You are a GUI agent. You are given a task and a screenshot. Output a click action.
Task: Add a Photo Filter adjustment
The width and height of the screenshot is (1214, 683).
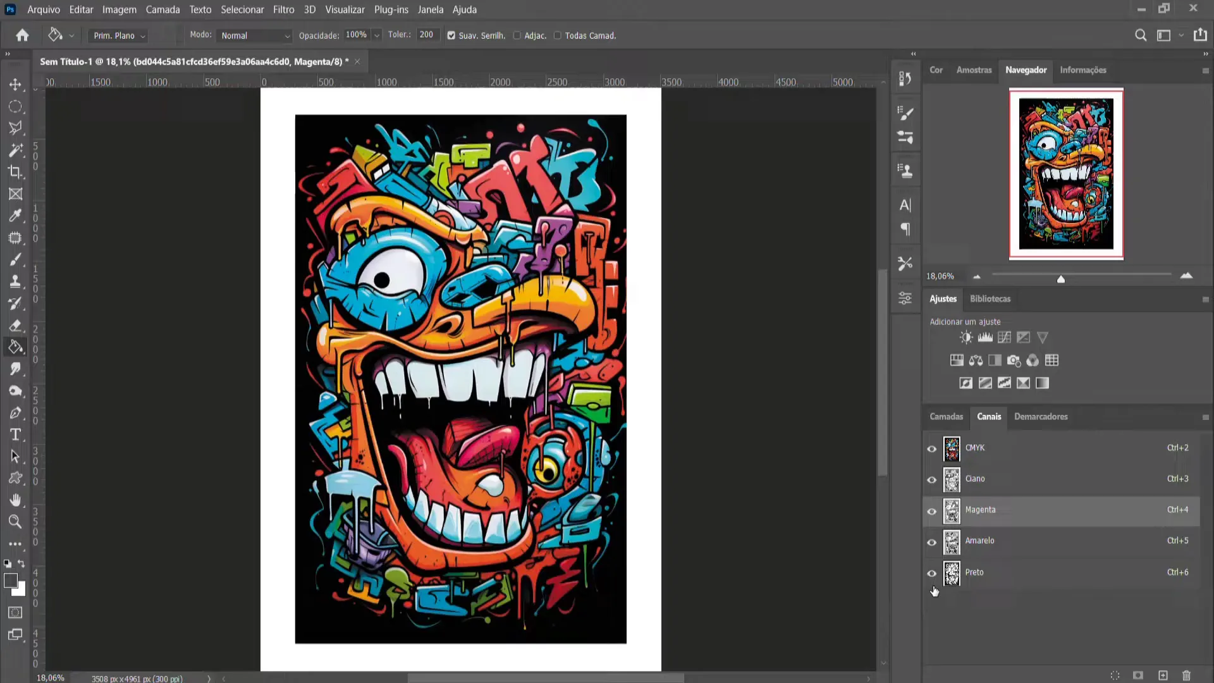[1014, 360]
